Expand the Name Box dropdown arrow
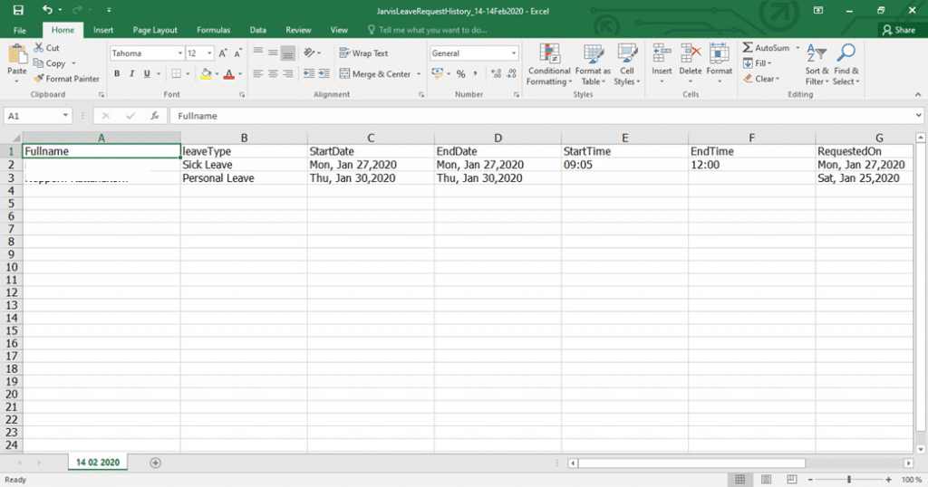The width and height of the screenshot is (928, 487). tap(65, 116)
